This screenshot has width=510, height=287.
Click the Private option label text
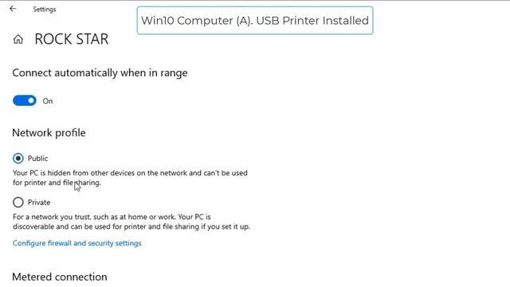(x=39, y=202)
